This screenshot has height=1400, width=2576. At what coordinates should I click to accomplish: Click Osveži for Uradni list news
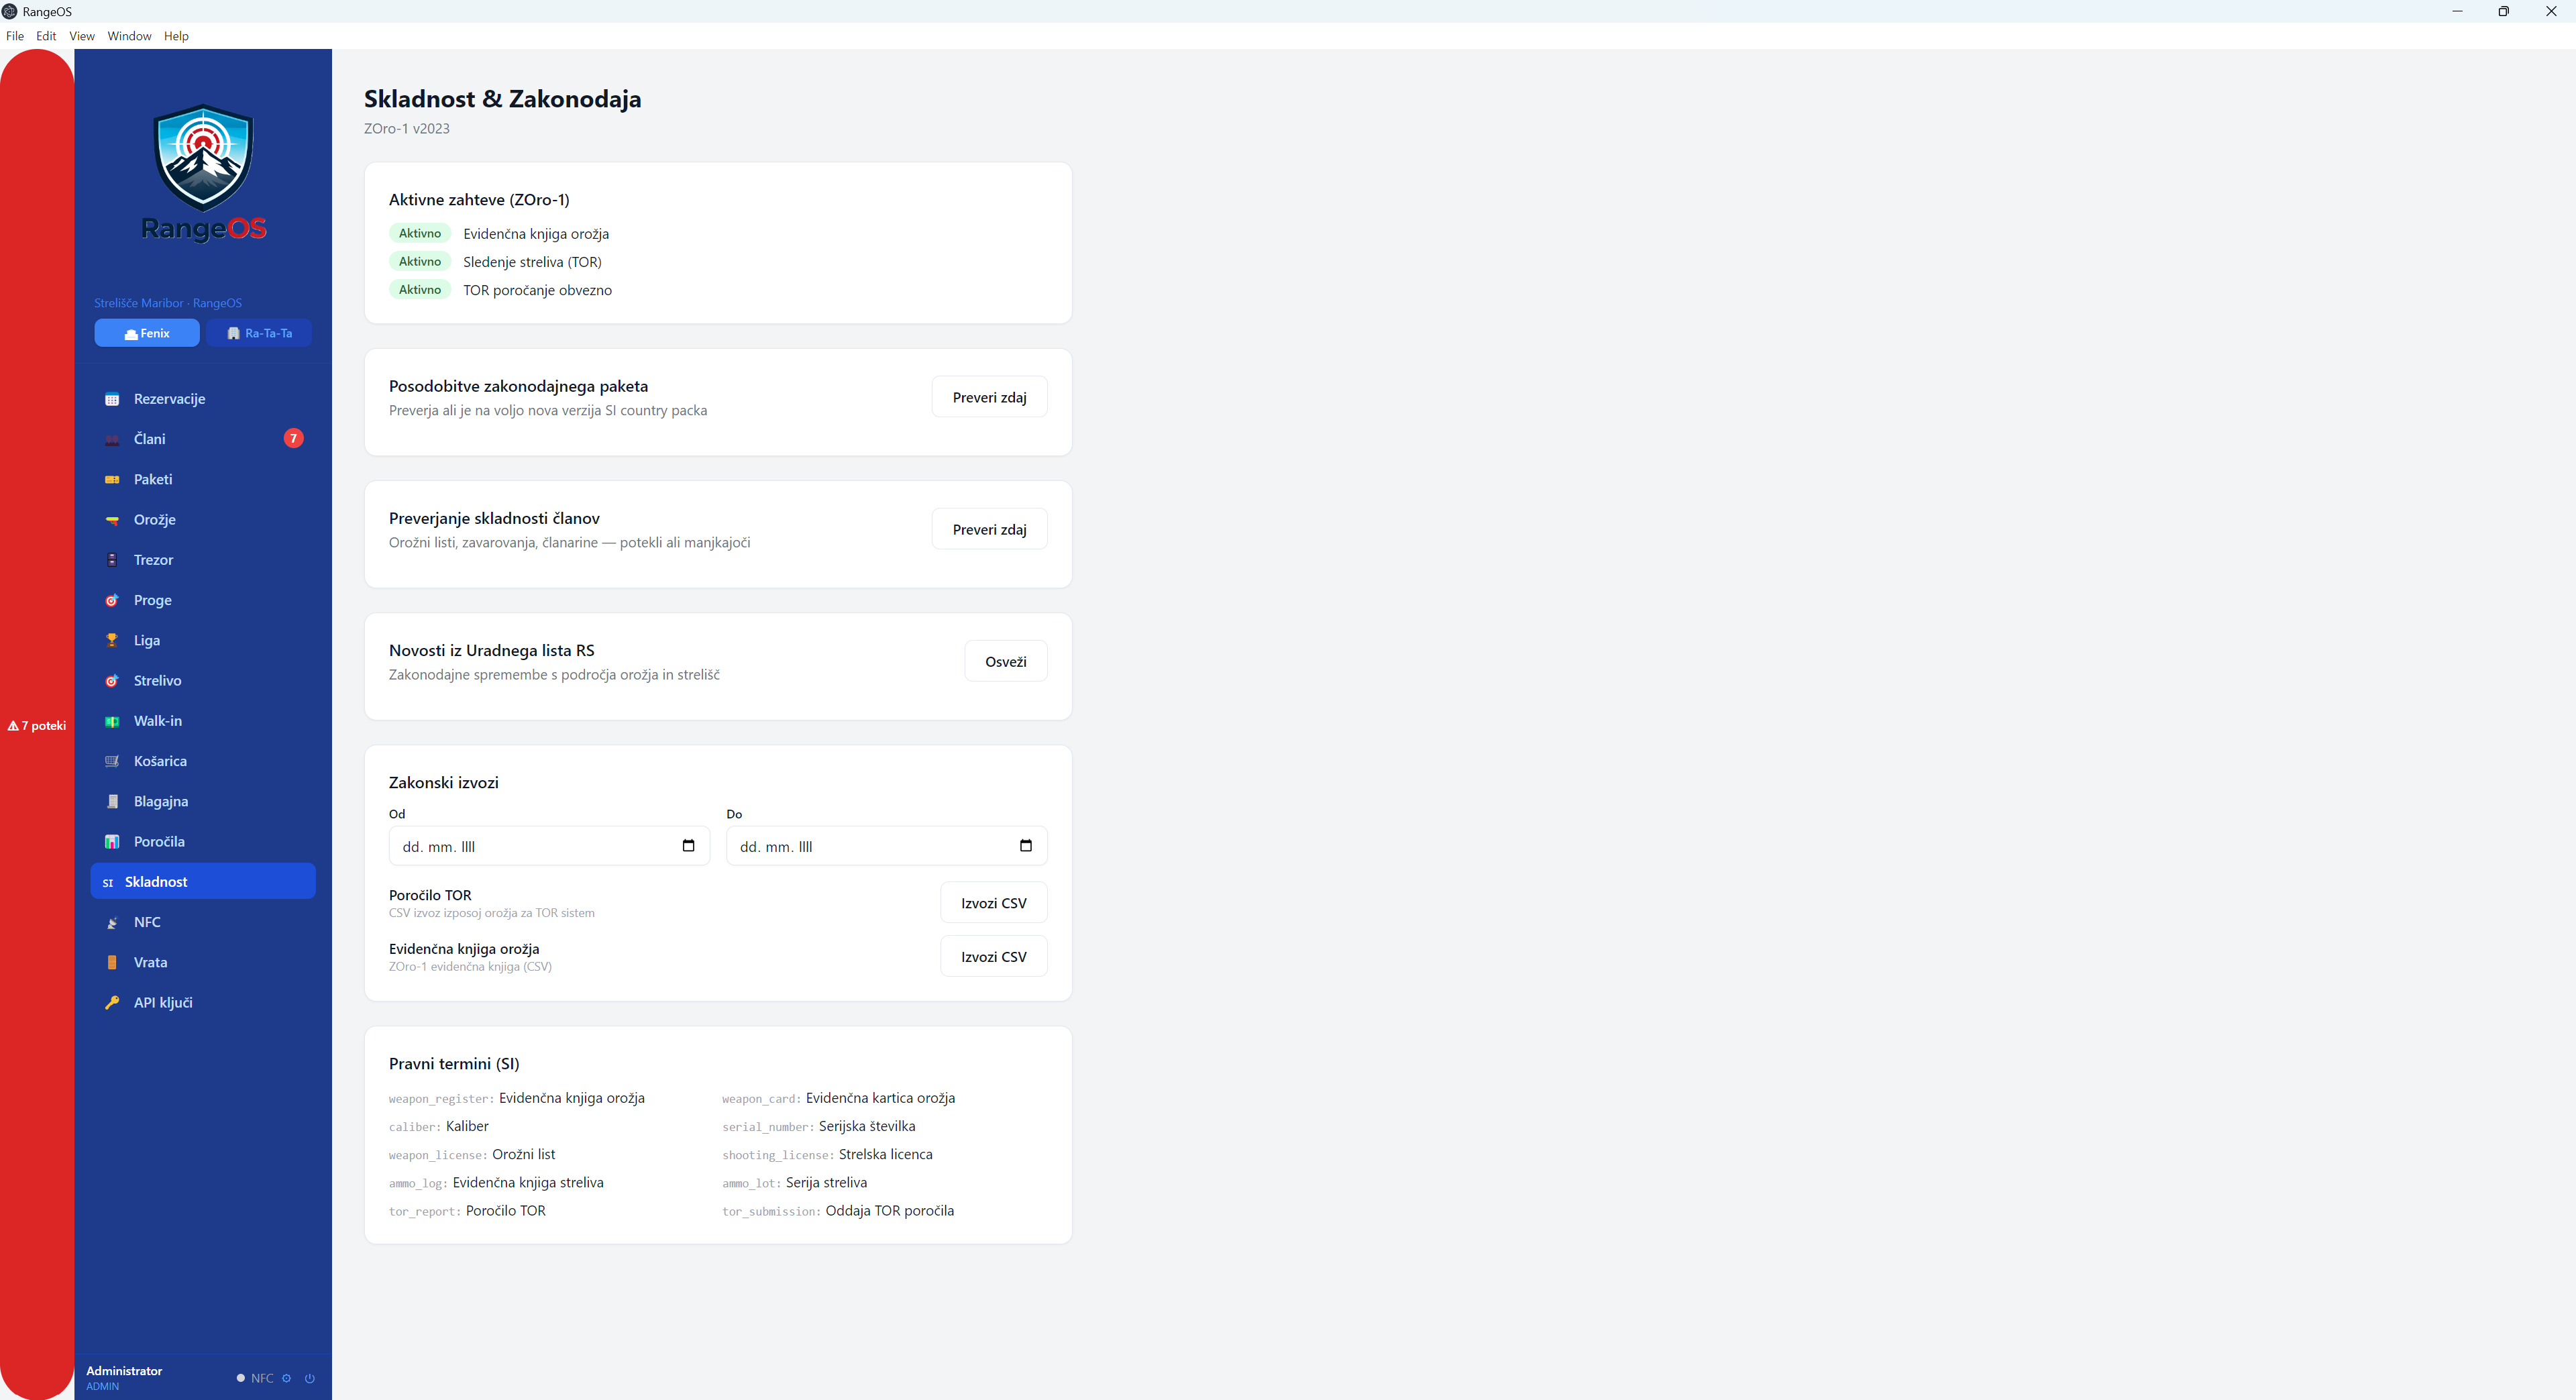point(1005,661)
